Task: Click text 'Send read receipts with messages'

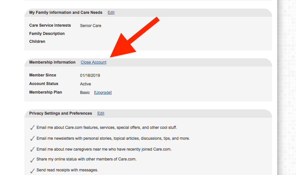Action: 67,170
